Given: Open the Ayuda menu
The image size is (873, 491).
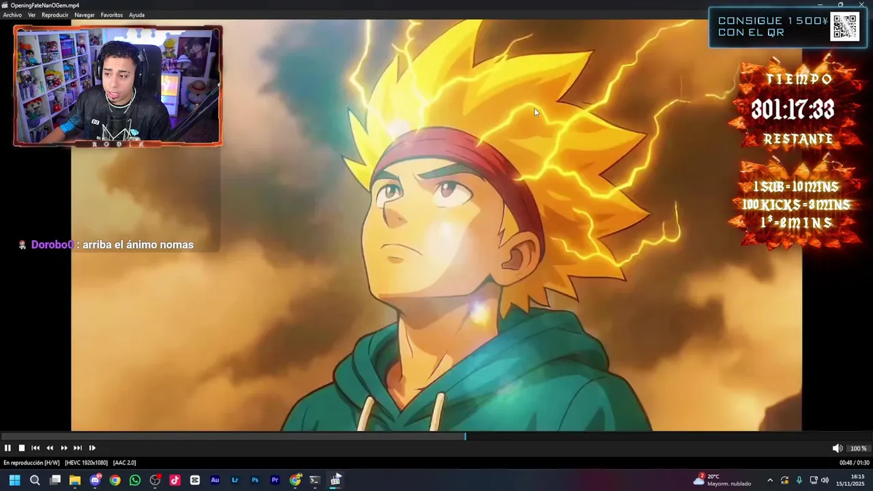Looking at the screenshot, I should (136, 15).
